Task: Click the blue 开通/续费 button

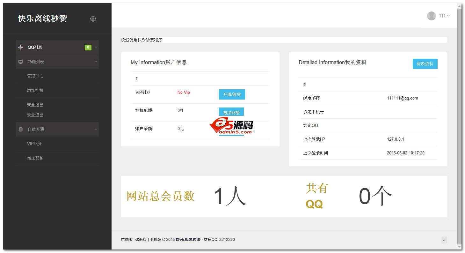Action: pyautogui.click(x=232, y=94)
